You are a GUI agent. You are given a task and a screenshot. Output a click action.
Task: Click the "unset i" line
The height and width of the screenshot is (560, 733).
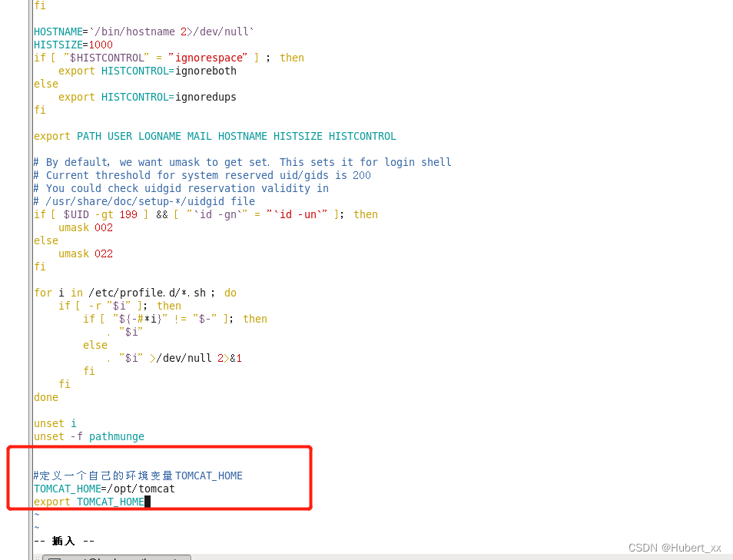click(55, 425)
